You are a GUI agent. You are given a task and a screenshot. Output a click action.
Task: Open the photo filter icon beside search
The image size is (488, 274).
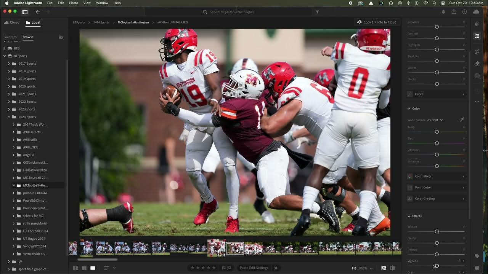(x=317, y=12)
